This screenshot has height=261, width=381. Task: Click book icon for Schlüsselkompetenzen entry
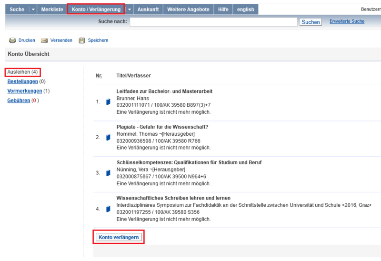(x=108, y=173)
